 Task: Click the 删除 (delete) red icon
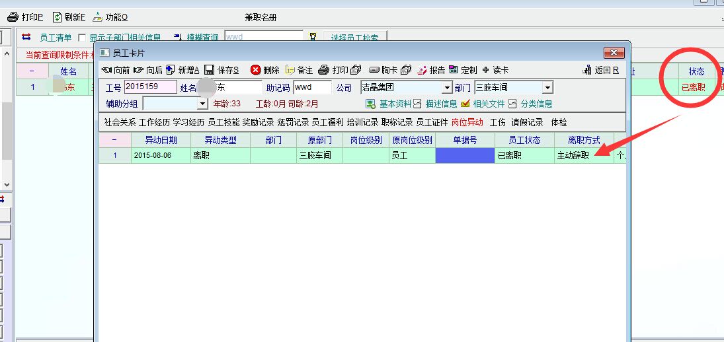256,70
